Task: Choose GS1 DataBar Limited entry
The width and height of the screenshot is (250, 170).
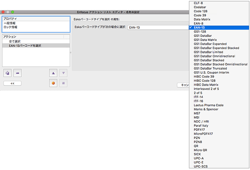Action: click(x=219, y=52)
